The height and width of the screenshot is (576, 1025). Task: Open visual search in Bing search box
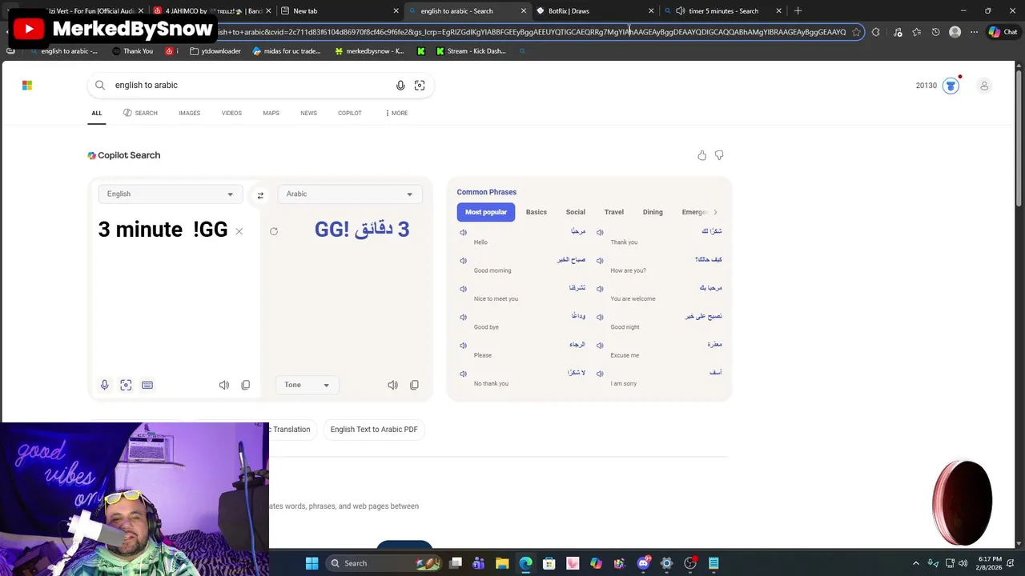420,86
